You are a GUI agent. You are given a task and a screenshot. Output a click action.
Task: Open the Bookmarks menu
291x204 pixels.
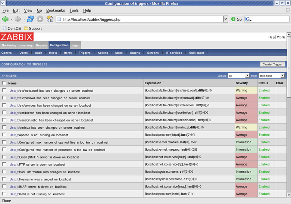click(55, 10)
